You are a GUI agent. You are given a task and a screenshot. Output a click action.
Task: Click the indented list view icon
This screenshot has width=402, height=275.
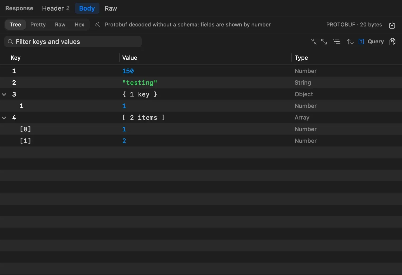point(337,42)
